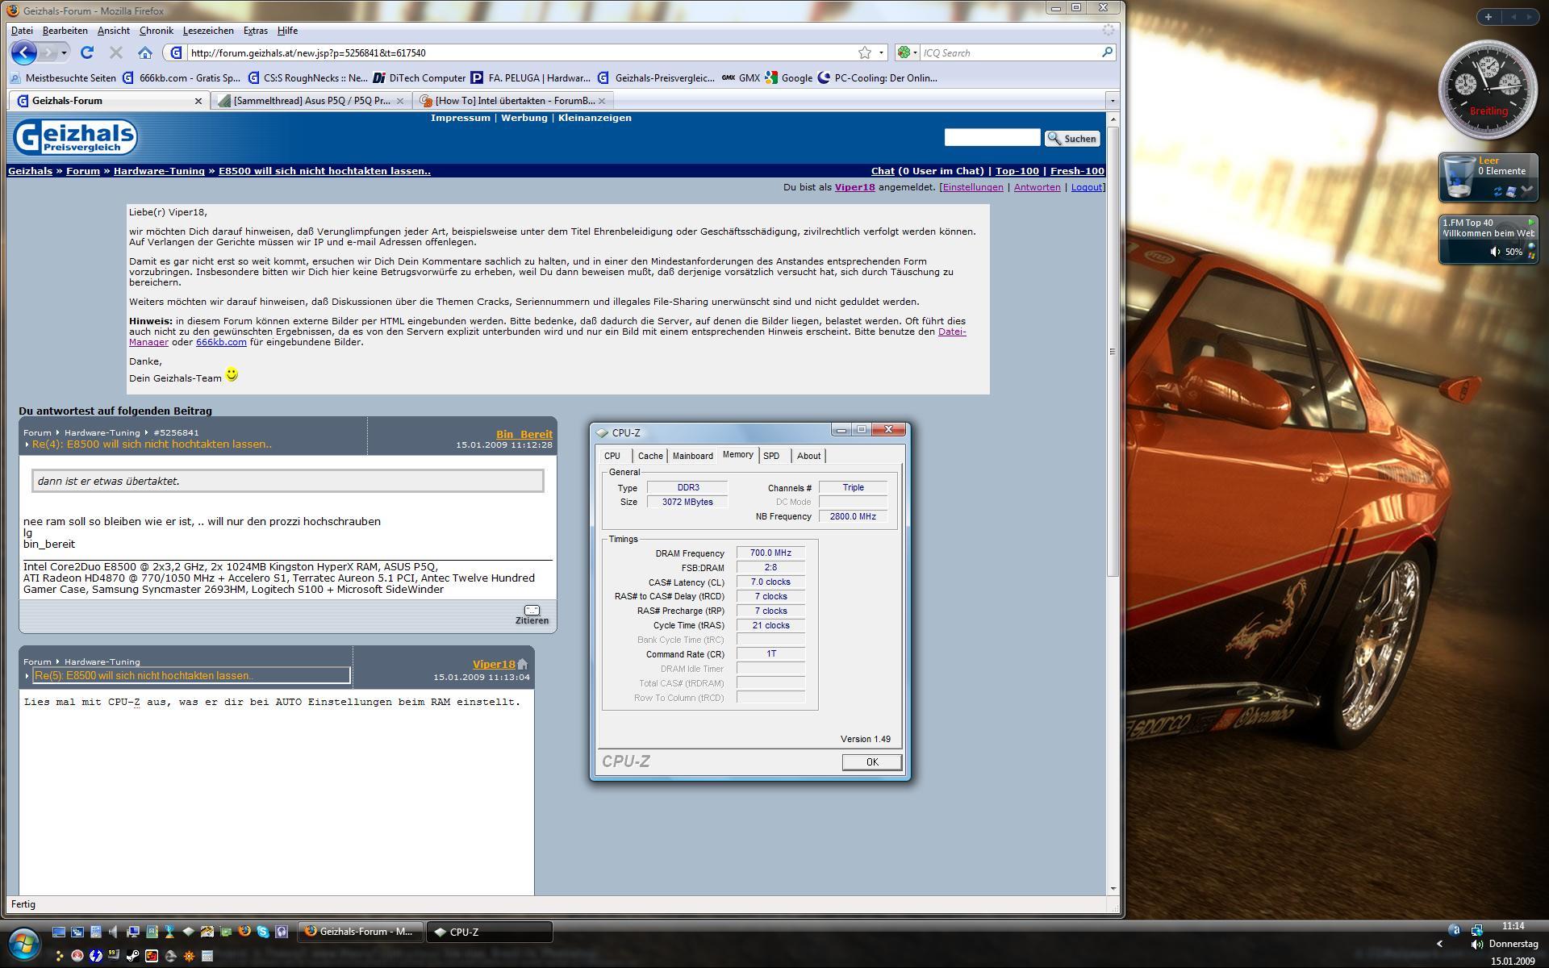Image resolution: width=1549 pixels, height=968 pixels.
Task: Click the recycle bin gadget icon
Action: click(x=1459, y=176)
